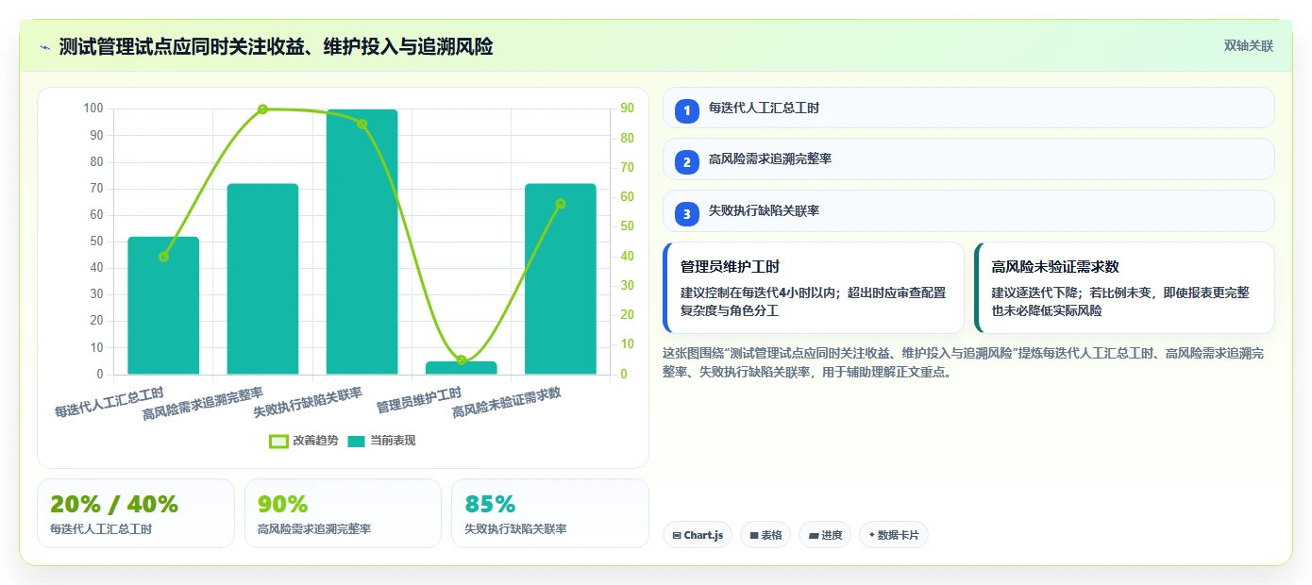The height and width of the screenshot is (585, 1312).
Task: Click the square icon in the 表格 tag
Action: click(754, 535)
